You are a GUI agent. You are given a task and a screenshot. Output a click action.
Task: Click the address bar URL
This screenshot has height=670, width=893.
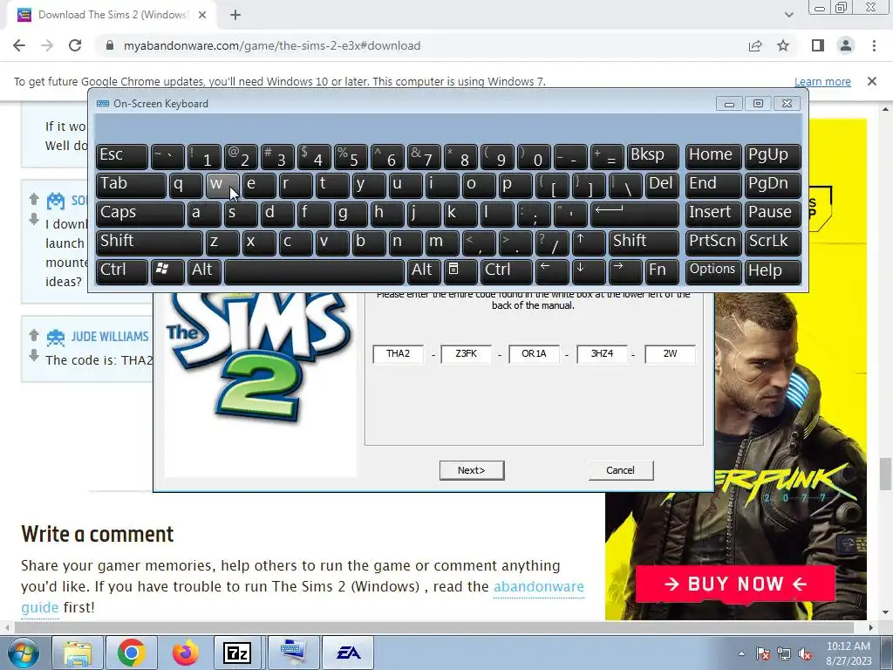(272, 45)
